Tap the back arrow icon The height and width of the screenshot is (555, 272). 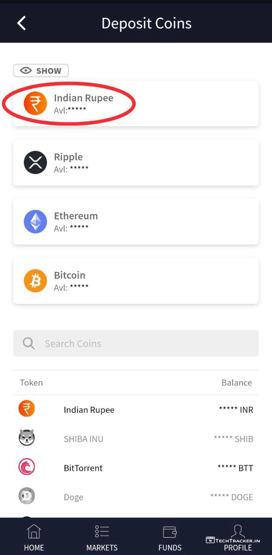pos(22,23)
